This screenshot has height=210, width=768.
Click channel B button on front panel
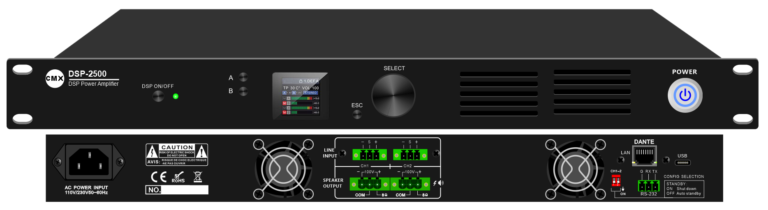click(243, 91)
